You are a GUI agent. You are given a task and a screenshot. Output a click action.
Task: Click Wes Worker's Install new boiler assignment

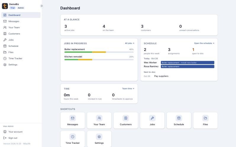187,62
